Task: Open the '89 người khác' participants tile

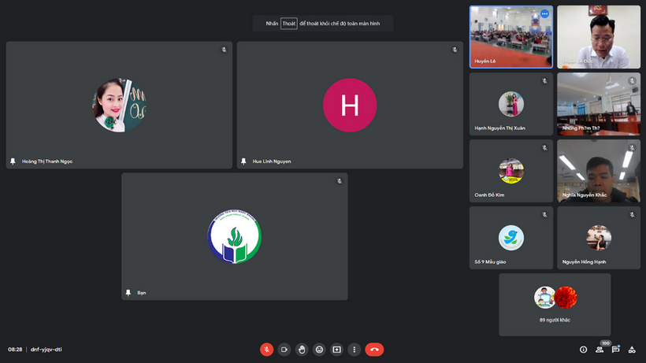Action: (555, 305)
